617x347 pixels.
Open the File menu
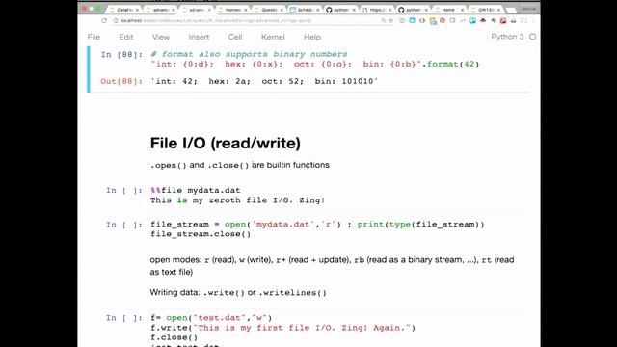click(x=94, y=37)
